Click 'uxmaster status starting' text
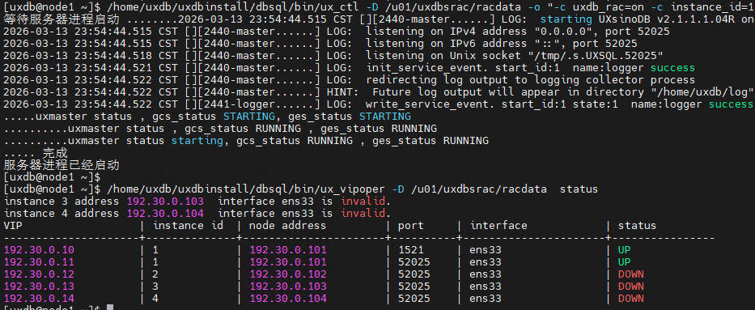 [146, 141]
